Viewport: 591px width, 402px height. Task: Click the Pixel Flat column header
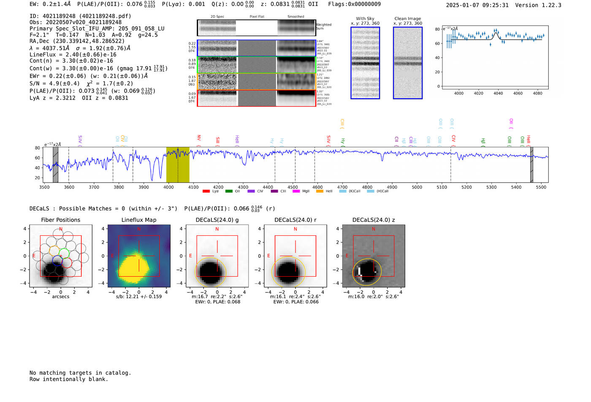click(257, 17)
